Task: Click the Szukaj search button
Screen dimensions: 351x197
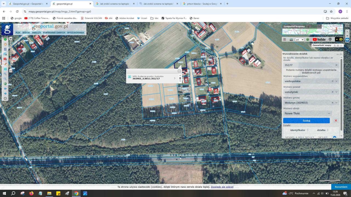Action: [x=306, y=120]
